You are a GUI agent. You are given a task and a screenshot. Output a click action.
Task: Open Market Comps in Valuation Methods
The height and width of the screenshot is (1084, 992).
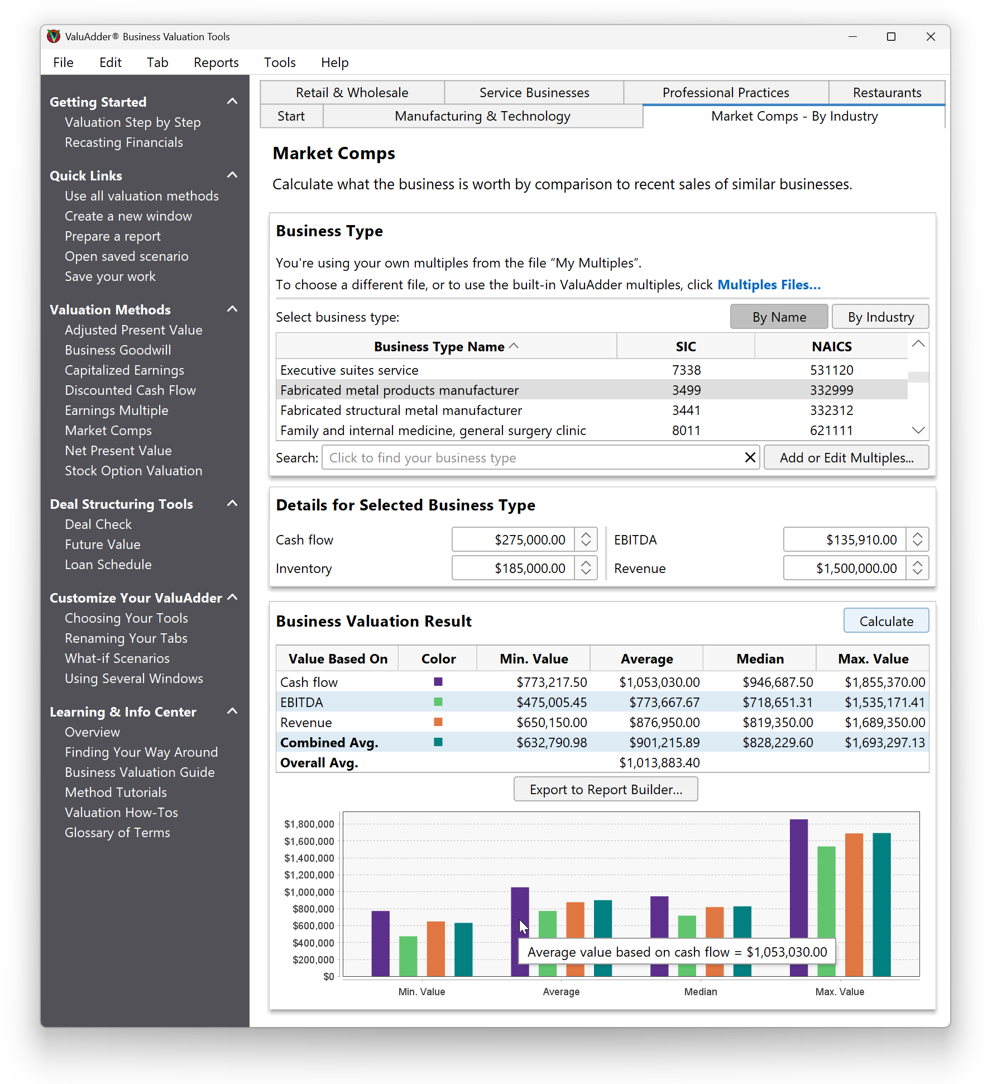pyautogui.click(x=108, y=430)
